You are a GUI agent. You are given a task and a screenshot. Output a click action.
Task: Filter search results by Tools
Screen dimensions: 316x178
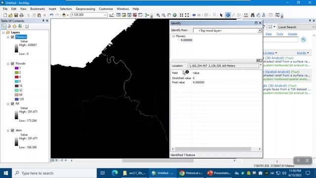click(279, 34)
